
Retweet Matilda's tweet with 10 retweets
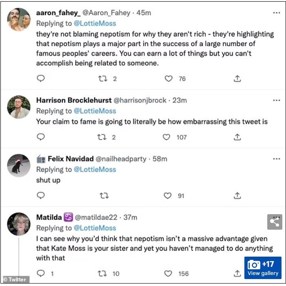tap(102, 273)
